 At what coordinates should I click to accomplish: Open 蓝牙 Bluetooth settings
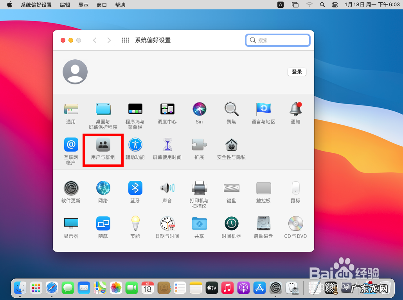[x=135, y=188]
